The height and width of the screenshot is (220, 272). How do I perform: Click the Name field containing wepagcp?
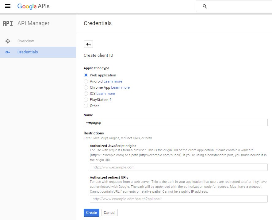(175, 122)
